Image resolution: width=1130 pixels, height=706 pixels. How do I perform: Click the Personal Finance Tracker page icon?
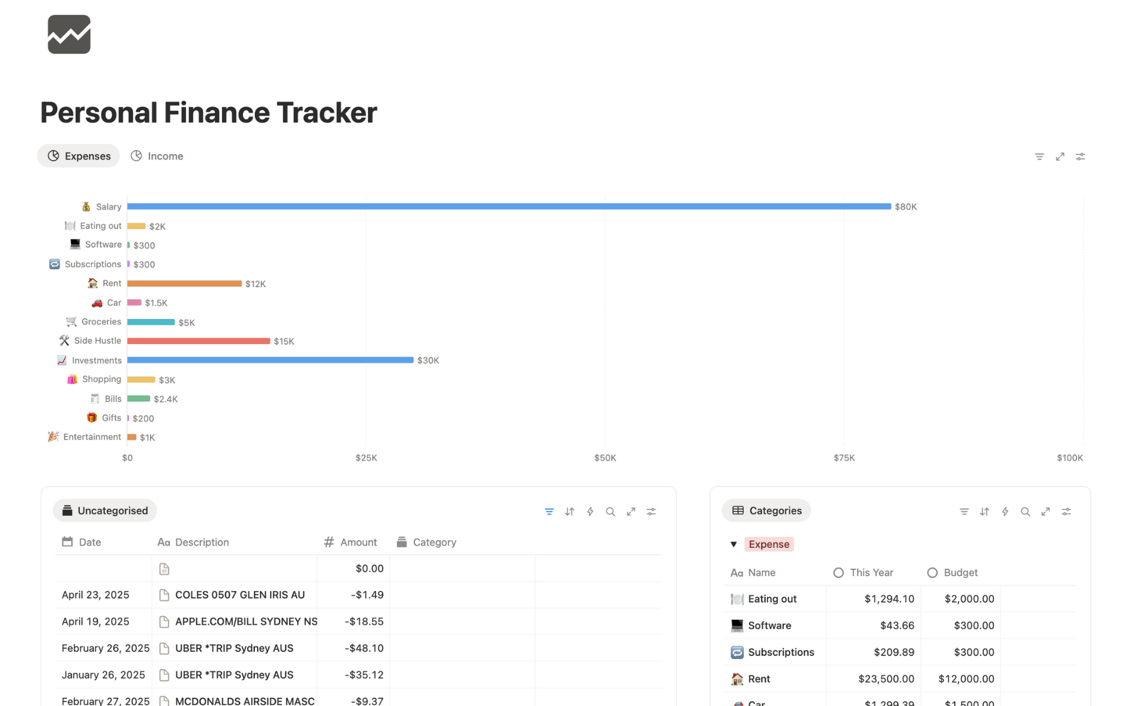tap(69, 34)
